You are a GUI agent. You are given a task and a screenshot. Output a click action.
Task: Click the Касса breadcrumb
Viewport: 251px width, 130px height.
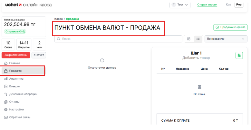point(58,19)
